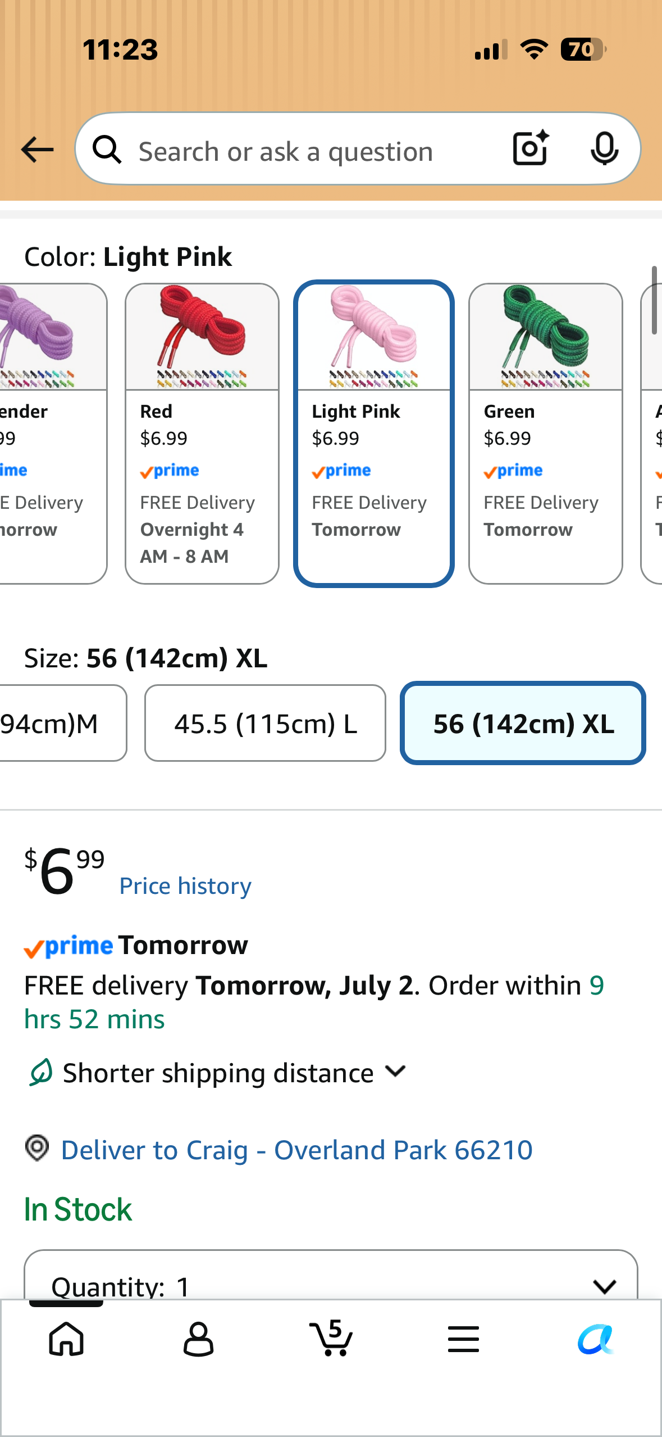Select size 45.5 (115cm) L
662x1437 pixels.
click(265, 723)
